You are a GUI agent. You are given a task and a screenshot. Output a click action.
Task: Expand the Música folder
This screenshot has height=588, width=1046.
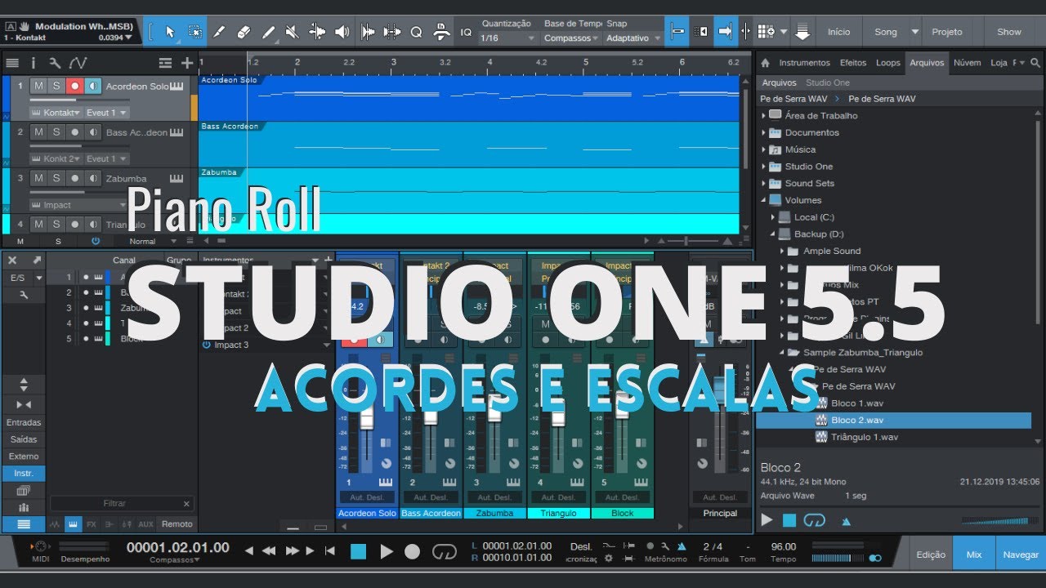764,149
